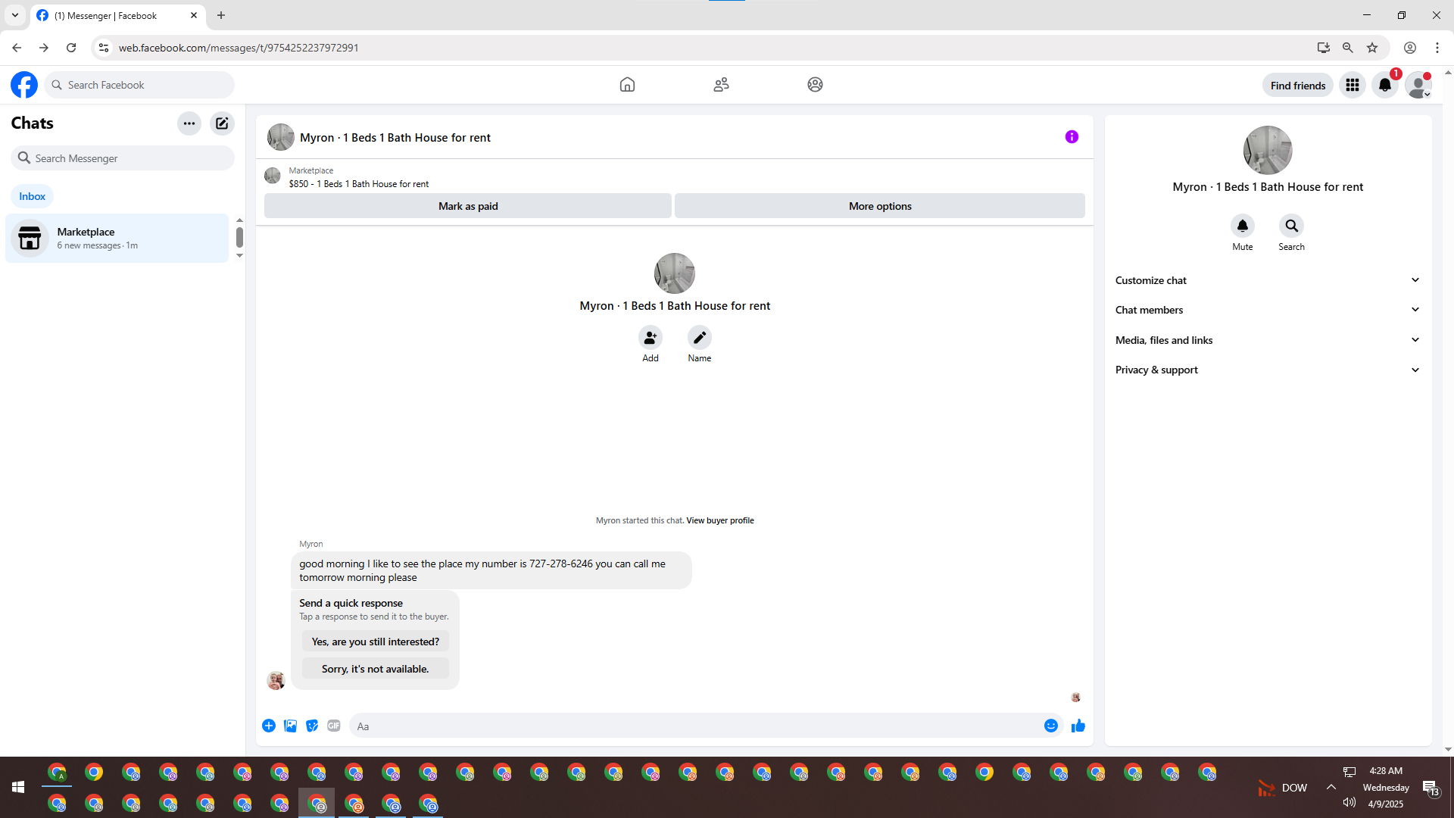The width and height of the screenshot is (1454, 818).
Task: Send quick response 'Yes, are you still interested?'
Action: point(376,642)
